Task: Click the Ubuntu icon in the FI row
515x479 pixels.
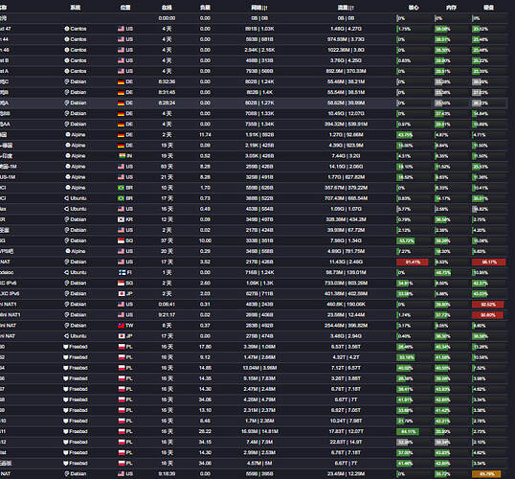Action: pos(66,272)
